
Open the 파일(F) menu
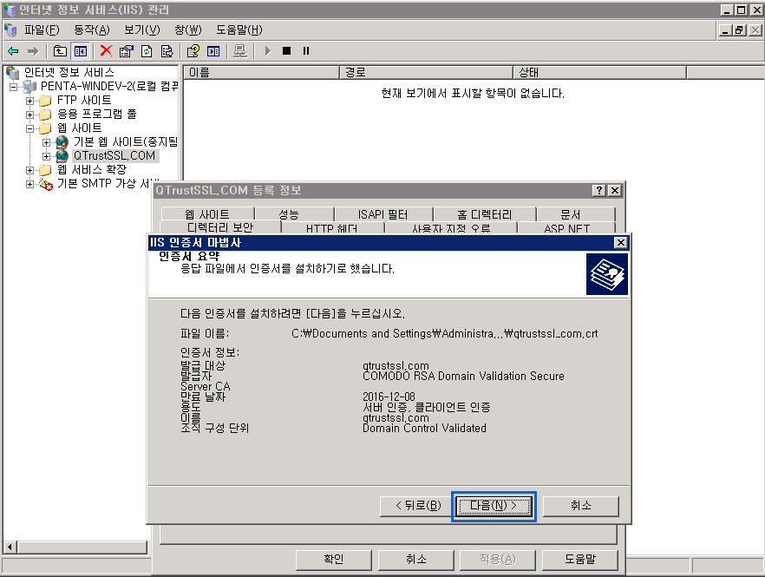tap(42, 30)
